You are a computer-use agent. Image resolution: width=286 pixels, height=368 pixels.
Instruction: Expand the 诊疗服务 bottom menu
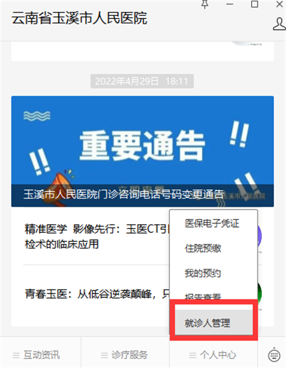click(124, 355)
